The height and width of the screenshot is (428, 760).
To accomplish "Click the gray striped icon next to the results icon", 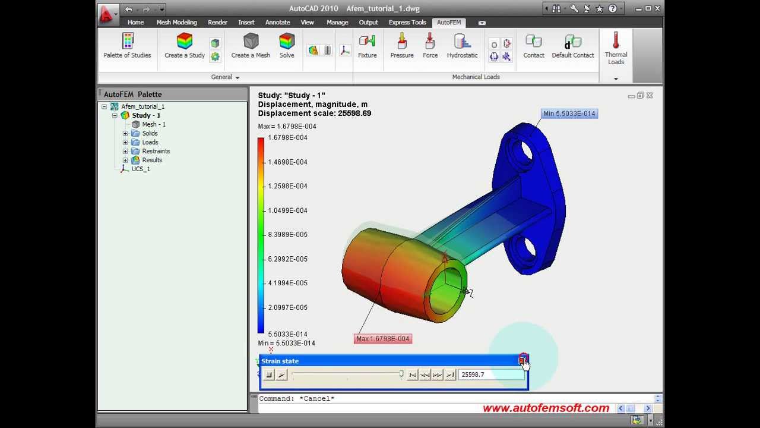I will 327,51.
